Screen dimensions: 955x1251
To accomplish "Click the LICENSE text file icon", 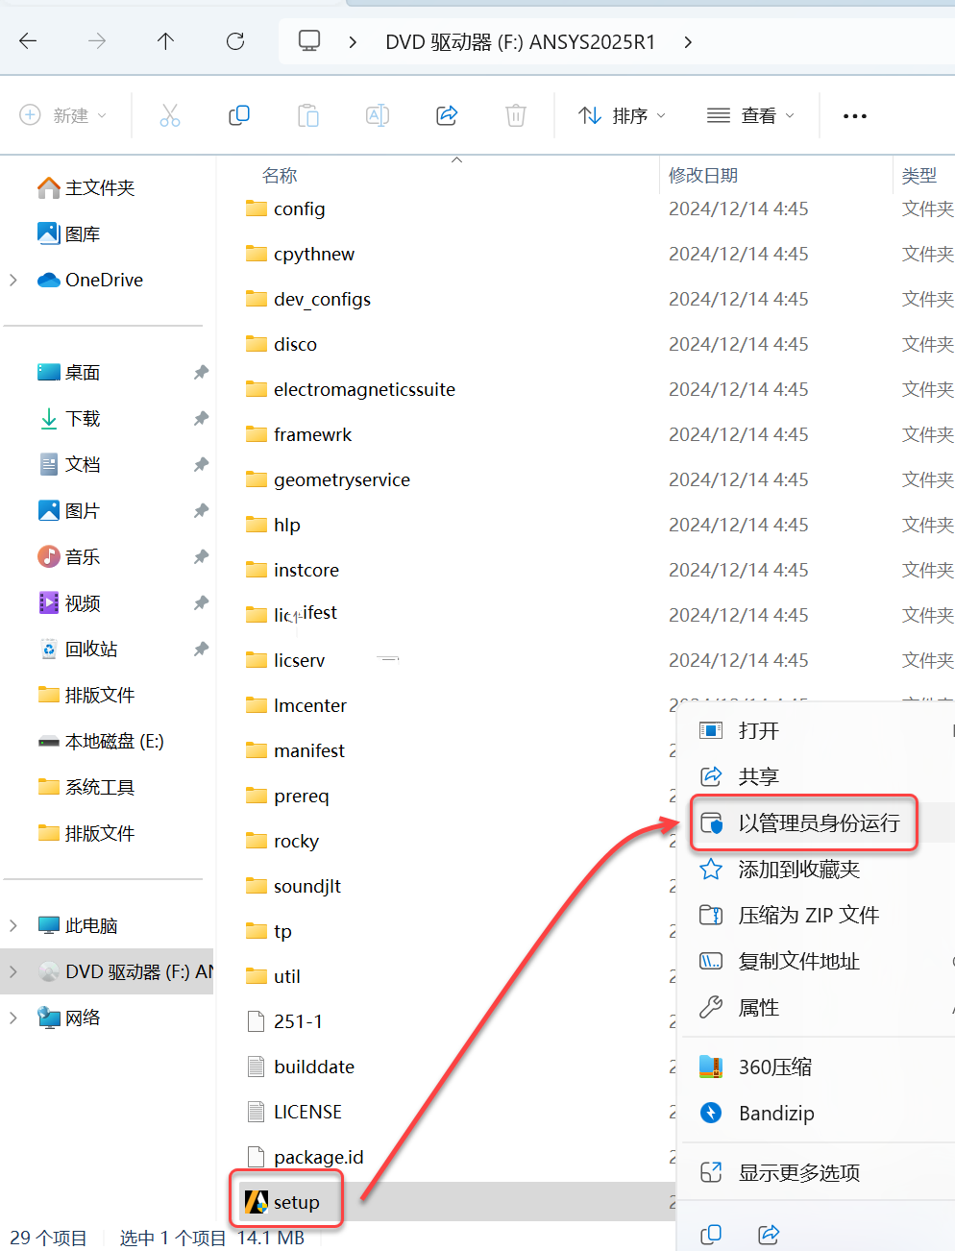I will (256, 1112).
